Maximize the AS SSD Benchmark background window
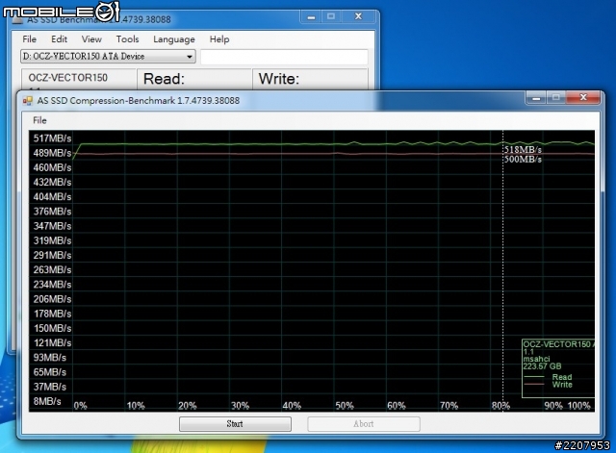 click(331, 16)
